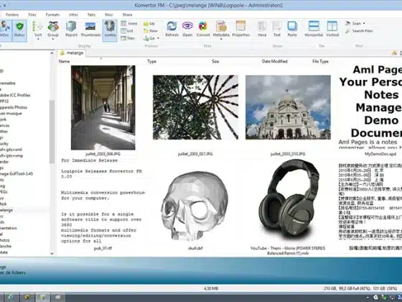Sort by Date Modified column header
The height and width of the screenshot is (302, 402).
tap(274, 61)
